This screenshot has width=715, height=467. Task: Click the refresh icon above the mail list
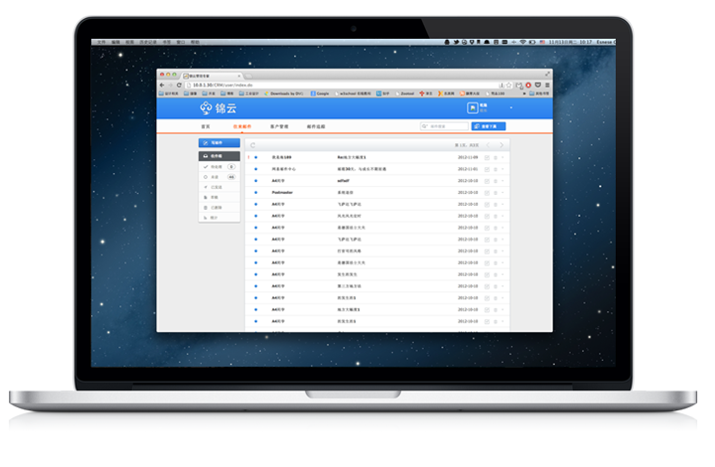point(253,145)
